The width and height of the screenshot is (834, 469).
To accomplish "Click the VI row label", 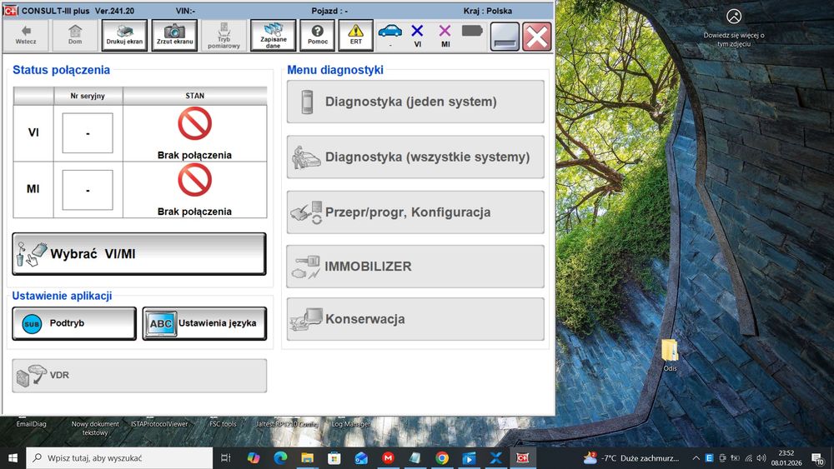I will [33, 132].
